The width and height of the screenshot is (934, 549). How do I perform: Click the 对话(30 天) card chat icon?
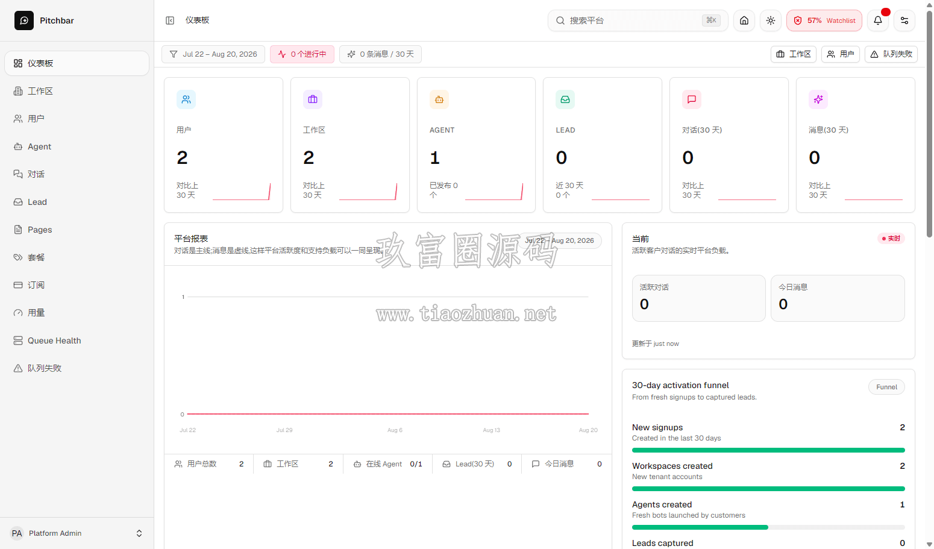[x=692, y=99]
